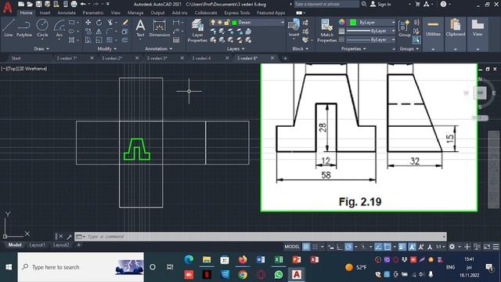
Task: Expand the Modify panel
Action: [106, 49]
